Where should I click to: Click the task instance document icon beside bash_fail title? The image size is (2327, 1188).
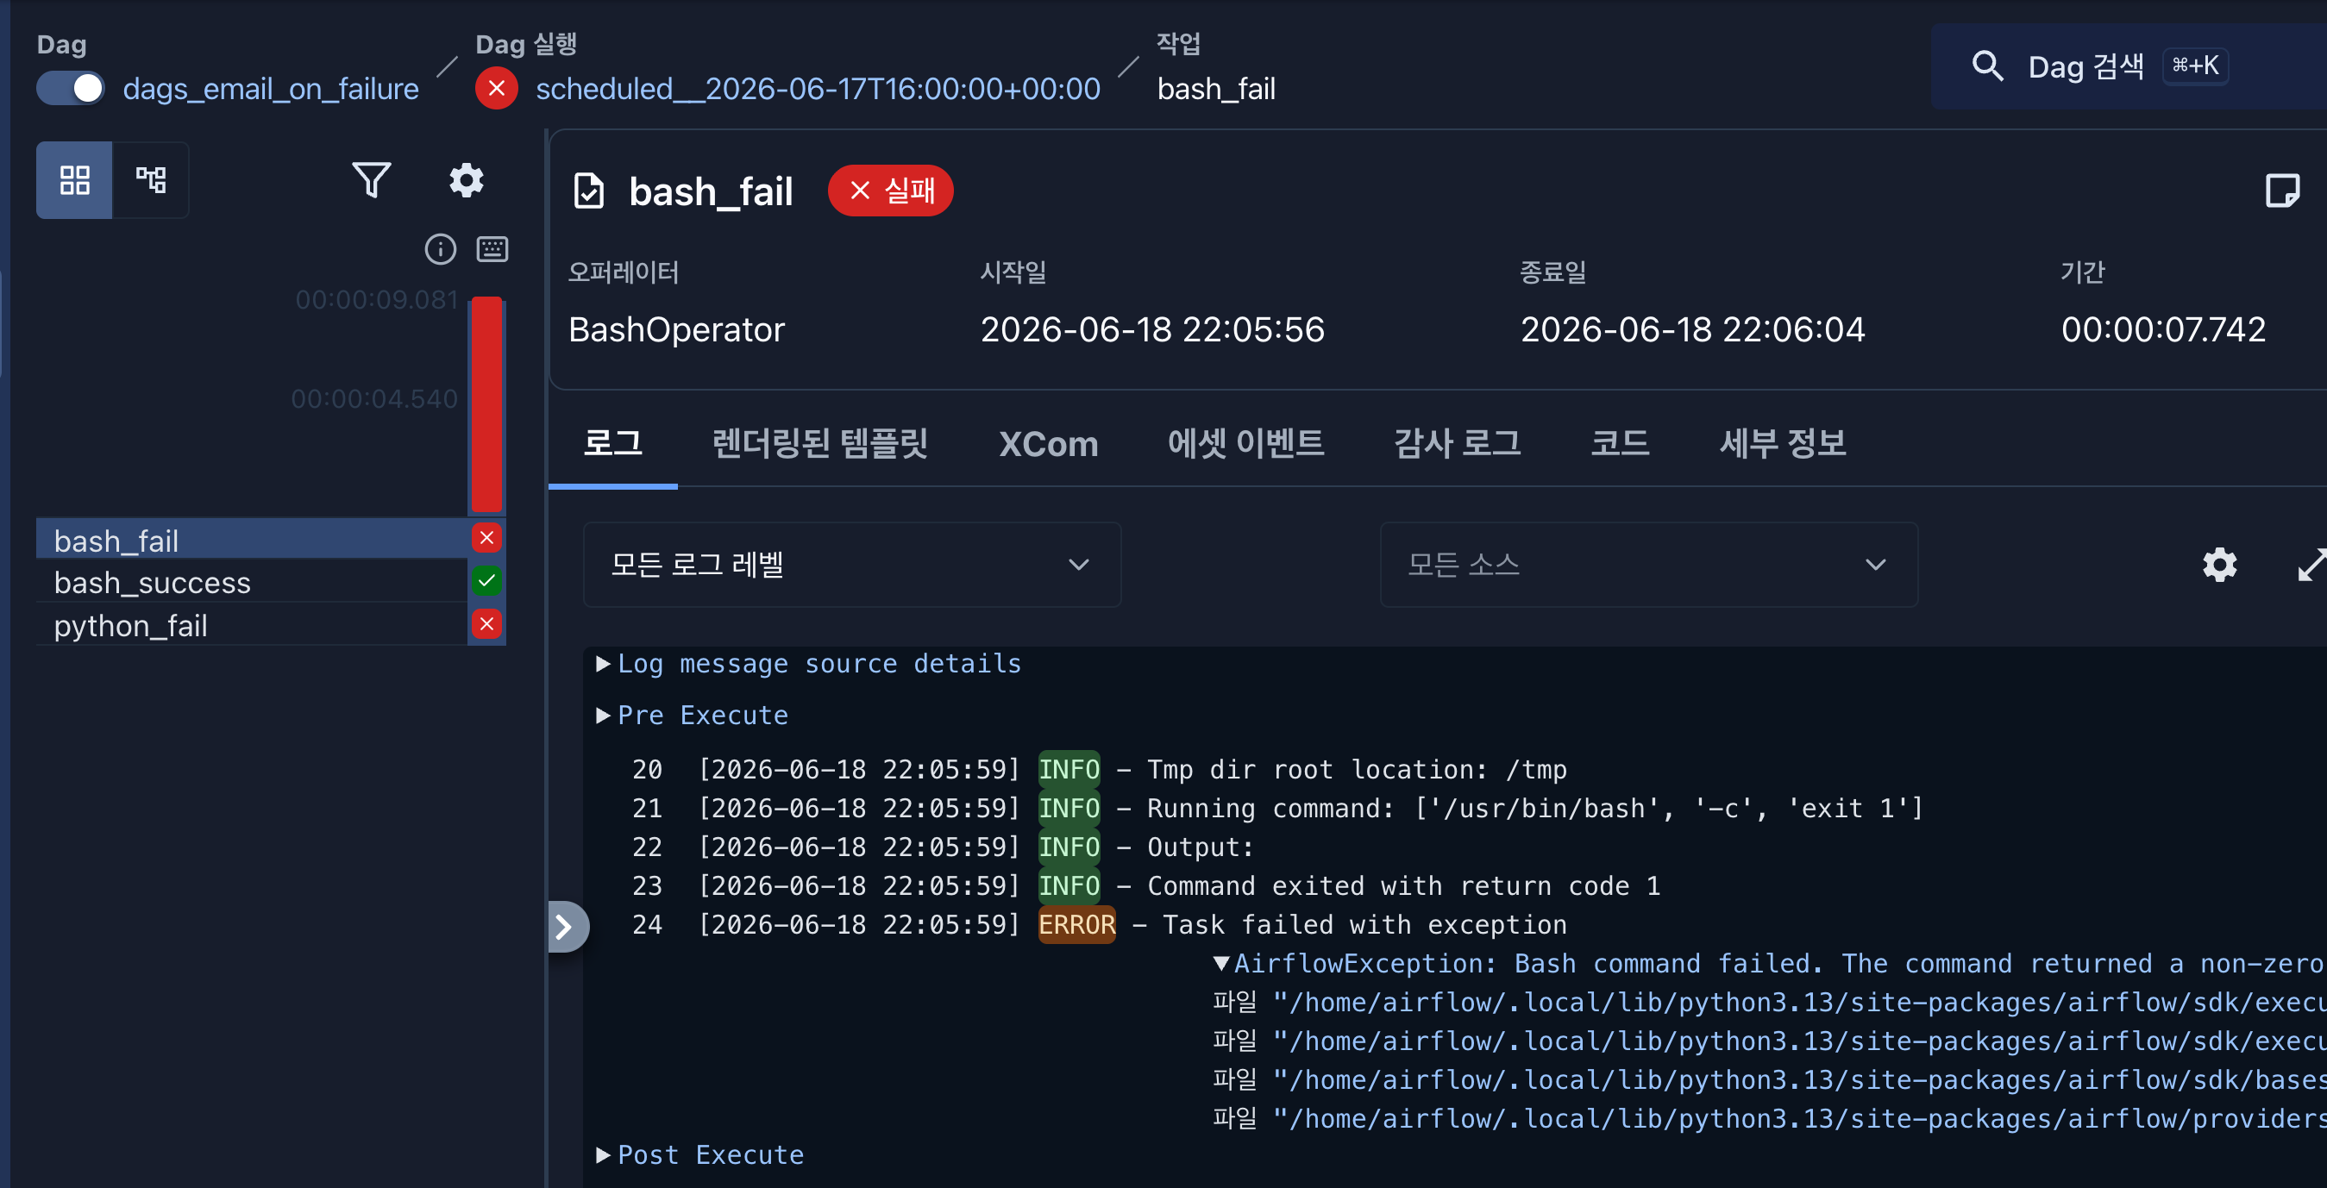tap(589, 191)
